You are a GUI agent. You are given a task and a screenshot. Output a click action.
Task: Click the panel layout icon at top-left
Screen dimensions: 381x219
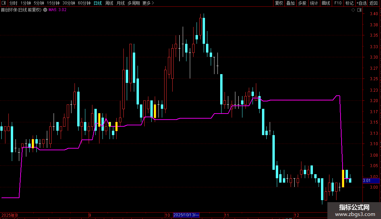coord(4,3)
